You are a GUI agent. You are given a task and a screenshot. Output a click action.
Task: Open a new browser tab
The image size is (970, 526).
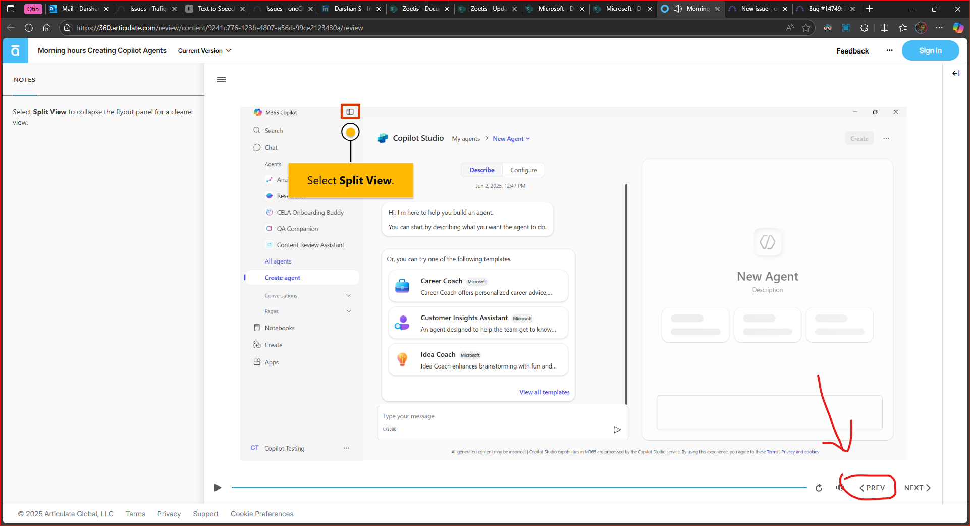[869, 9]
